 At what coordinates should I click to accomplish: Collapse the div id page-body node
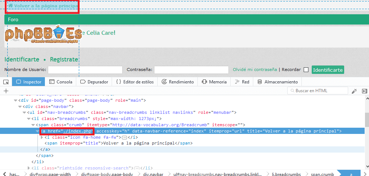tap(15, 101)
